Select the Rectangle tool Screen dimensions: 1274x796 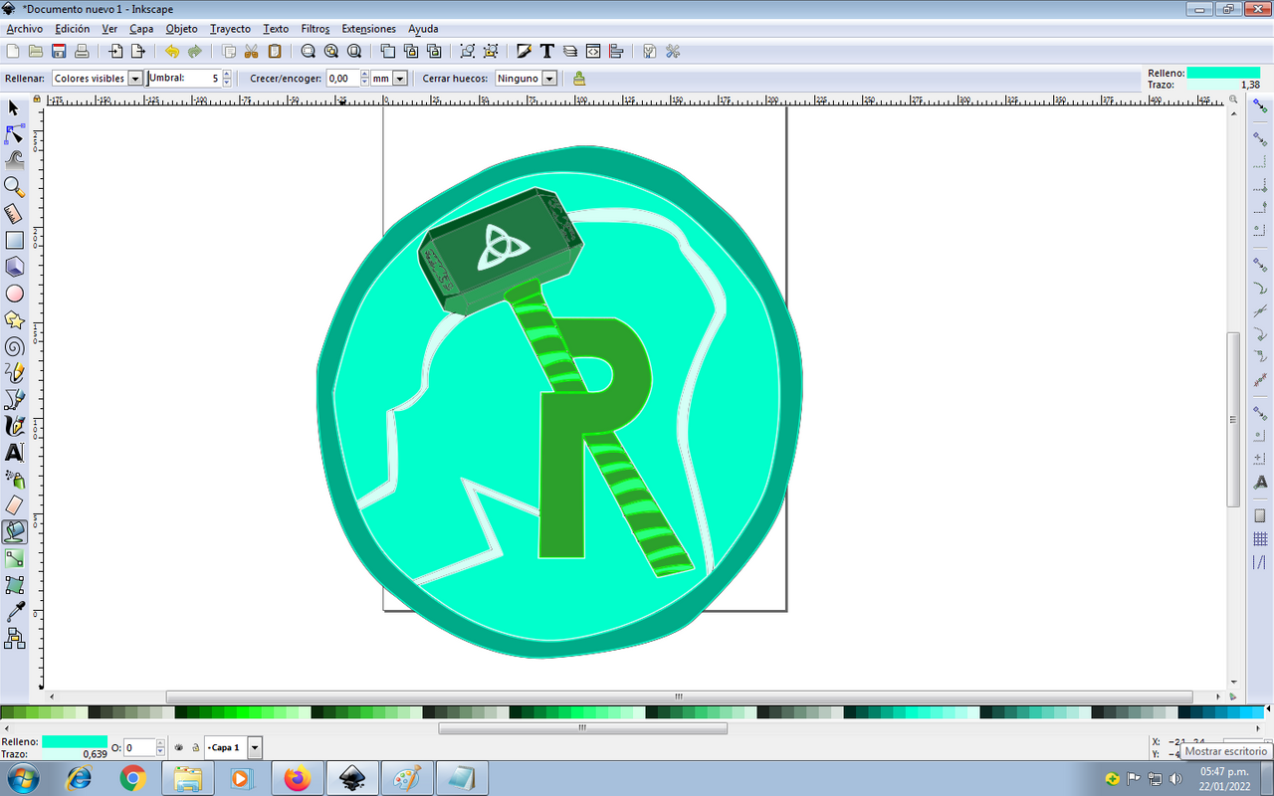click(14, 240)
